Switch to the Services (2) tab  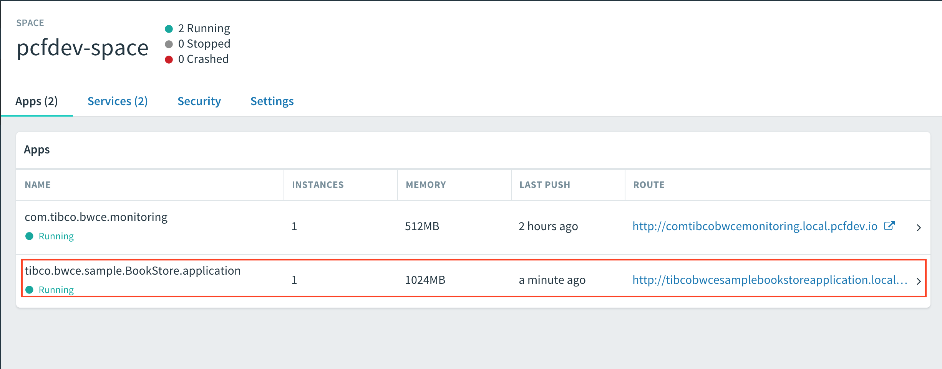pos(118,101)
